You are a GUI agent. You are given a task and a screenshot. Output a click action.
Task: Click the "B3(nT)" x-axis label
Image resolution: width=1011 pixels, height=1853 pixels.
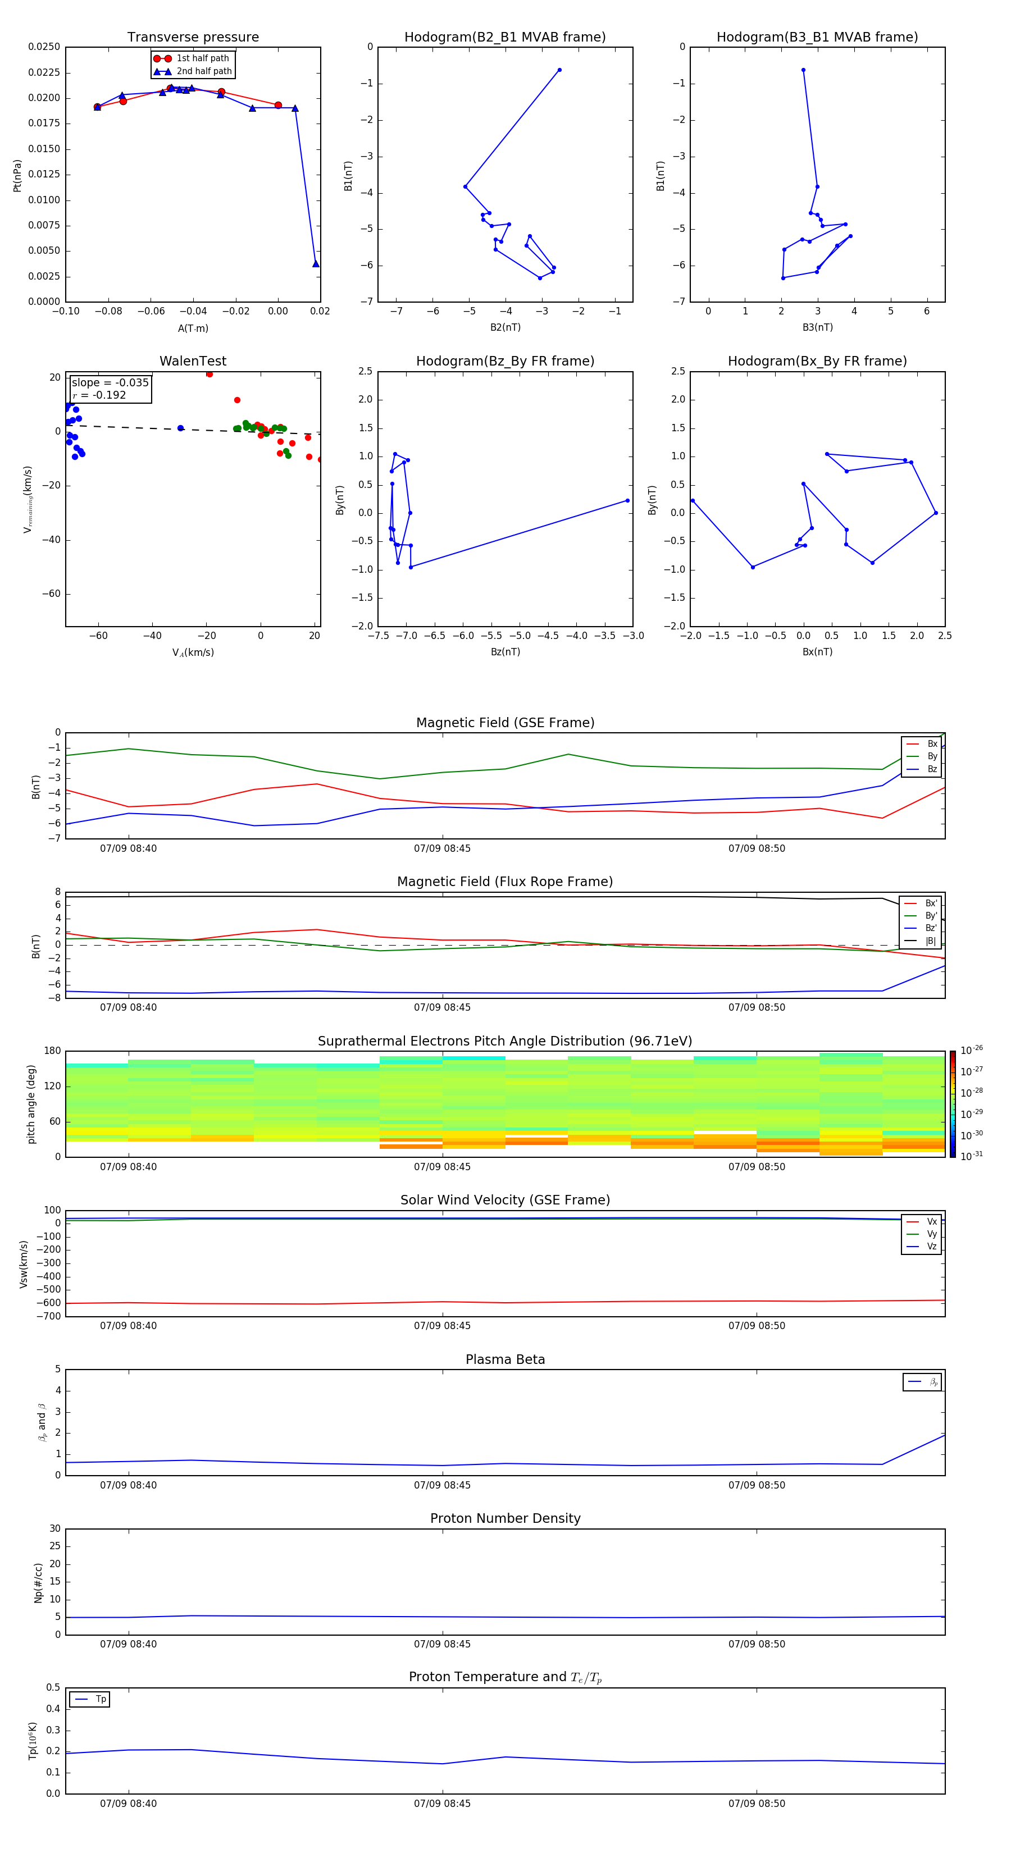click(817, 327)
